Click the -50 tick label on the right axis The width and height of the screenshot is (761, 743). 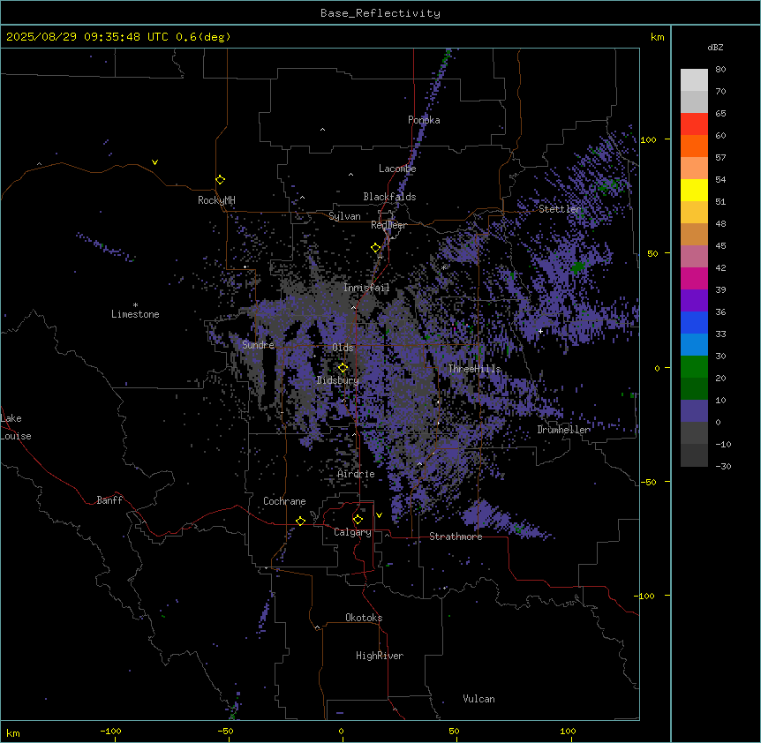[x=648, y=482]
